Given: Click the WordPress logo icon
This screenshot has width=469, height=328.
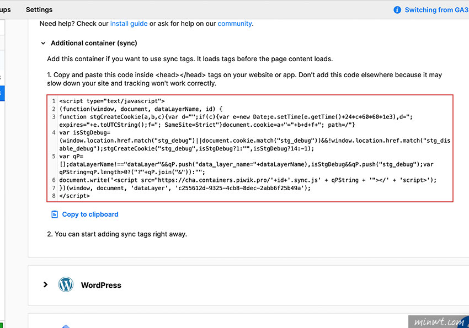Looking at the screenshot, I should (x=66, y=285).
